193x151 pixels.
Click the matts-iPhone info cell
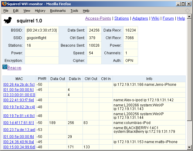[149, 142]
